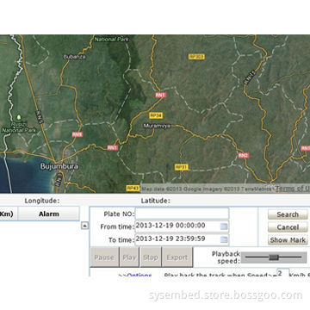Viewport: 310px width, 310px height.
Task: Click Bubanza label on the map
Action: (x=74, y=57)
